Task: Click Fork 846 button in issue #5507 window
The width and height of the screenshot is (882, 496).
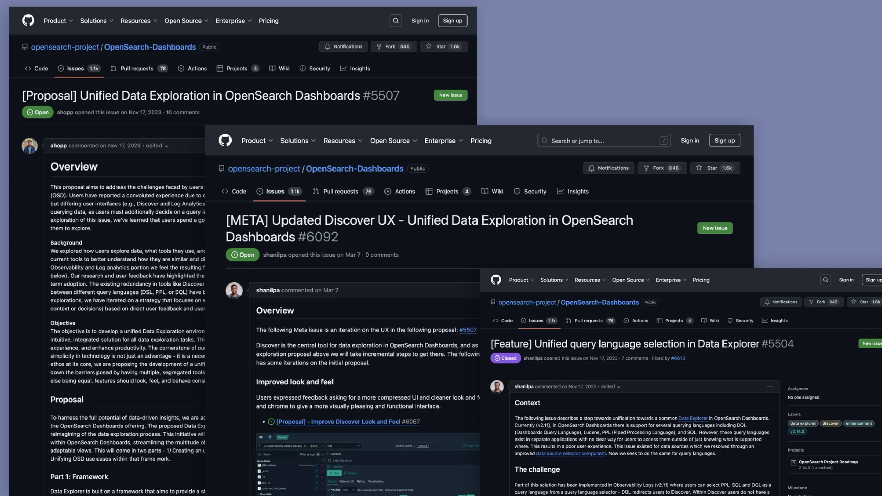Action: click(394, 46)
